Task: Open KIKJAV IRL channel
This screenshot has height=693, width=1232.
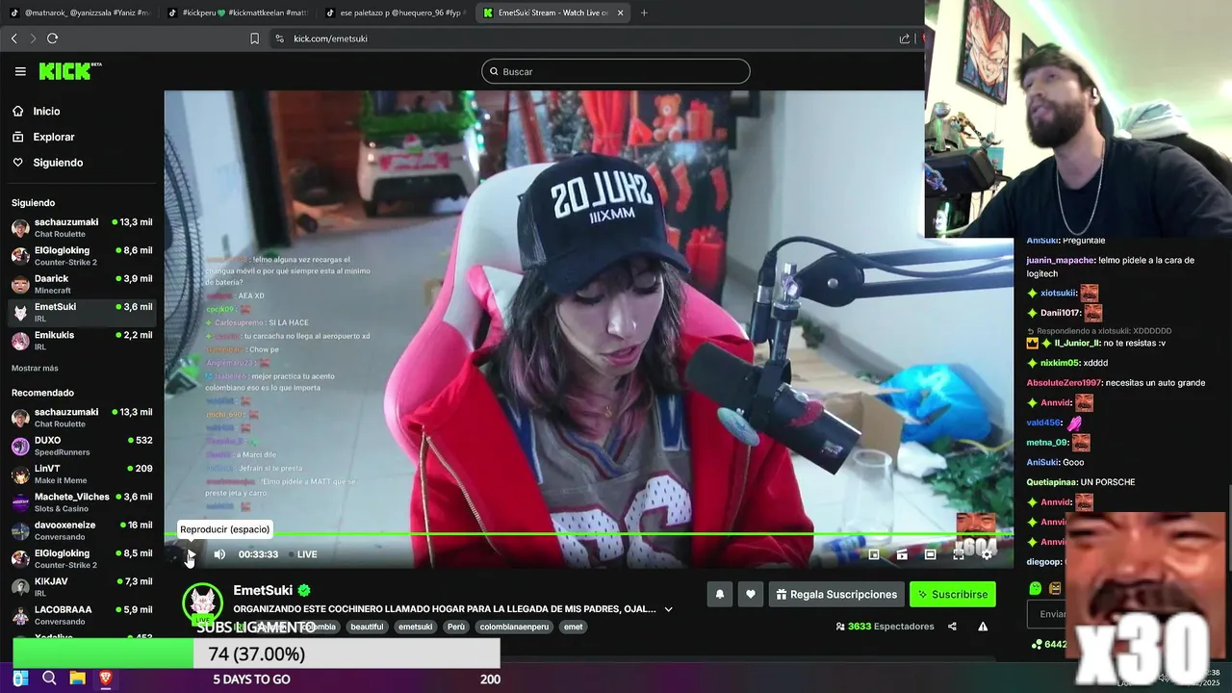Action: point(82,587)
